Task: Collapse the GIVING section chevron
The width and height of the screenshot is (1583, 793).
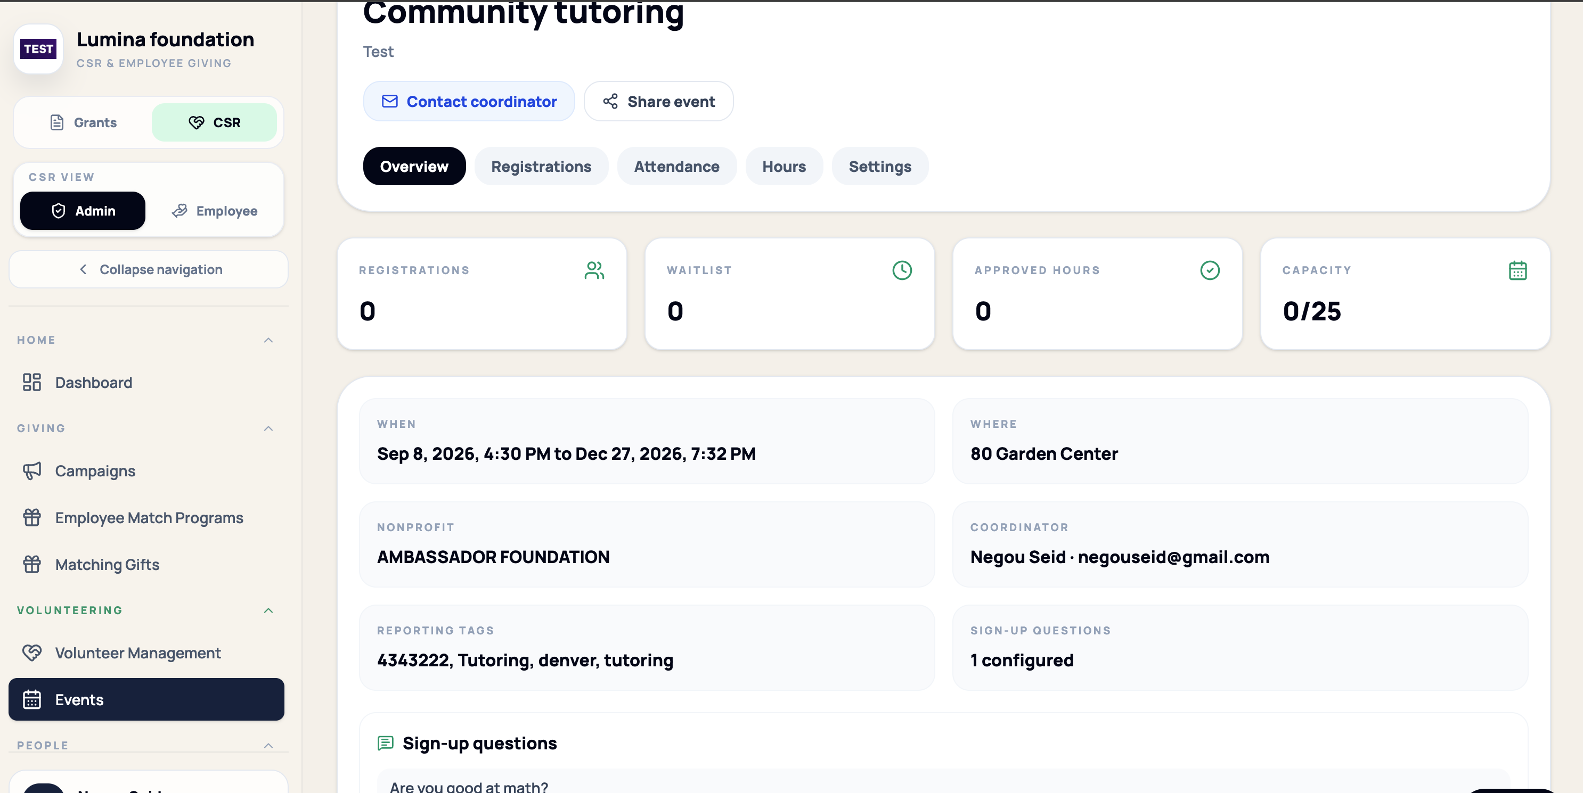Action: (x=268, y=428)
